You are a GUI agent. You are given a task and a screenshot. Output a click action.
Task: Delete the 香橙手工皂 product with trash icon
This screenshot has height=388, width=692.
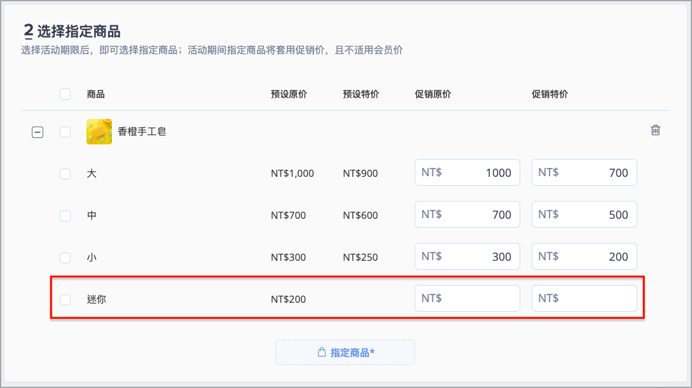[x=655, y=130]
